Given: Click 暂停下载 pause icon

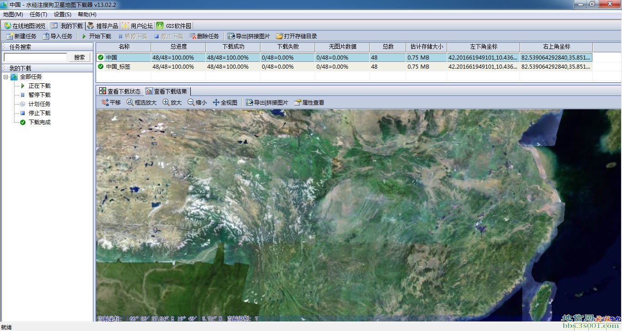Looking at the screenshot, I should [121, 36].
